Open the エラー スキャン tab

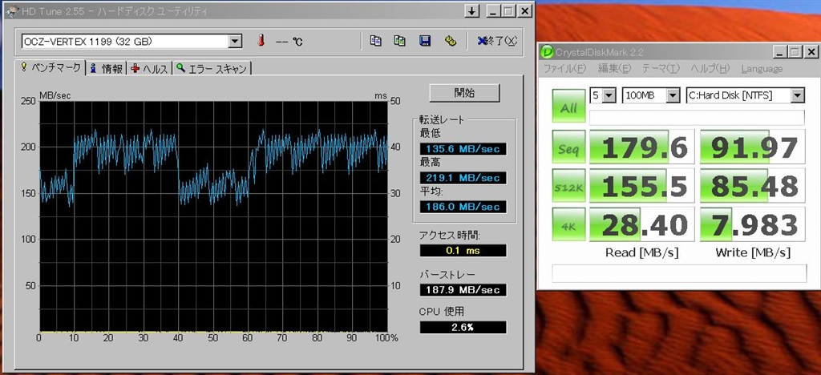click(x=212, y=69)
